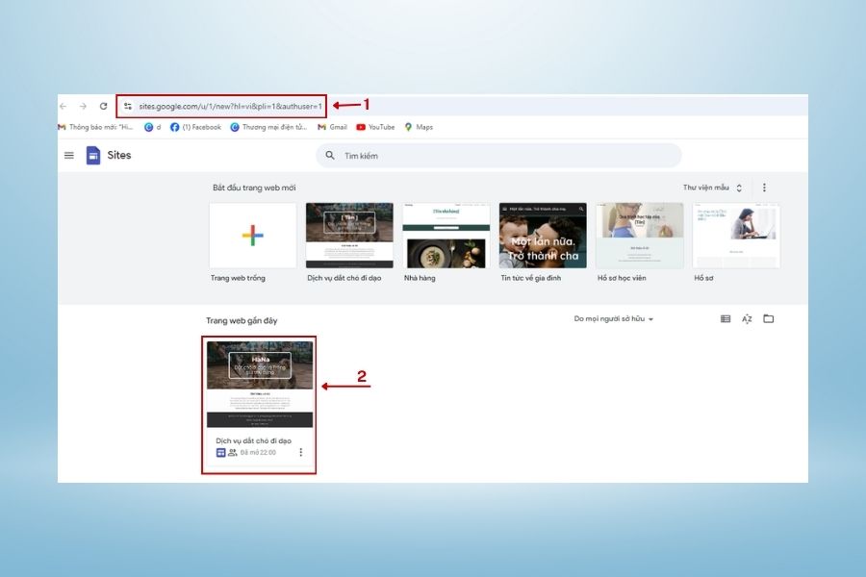
Task: Sort sites with the AZ sort icon
Action: pos(747,318)
